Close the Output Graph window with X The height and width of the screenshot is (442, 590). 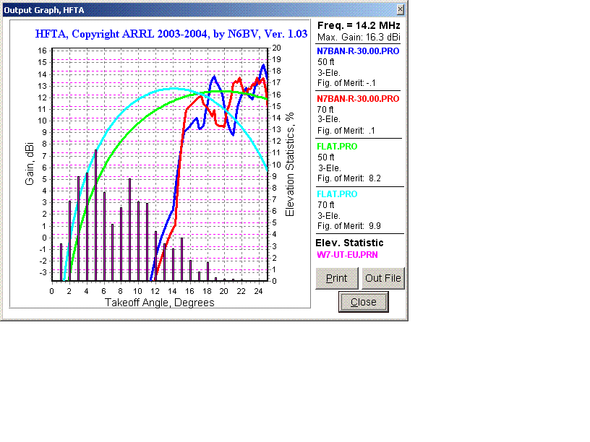[x=401, y=9]
